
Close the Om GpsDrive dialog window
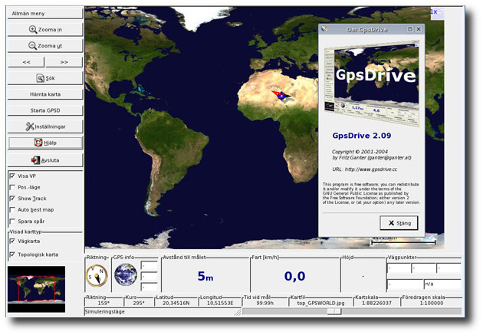[419, 29]
